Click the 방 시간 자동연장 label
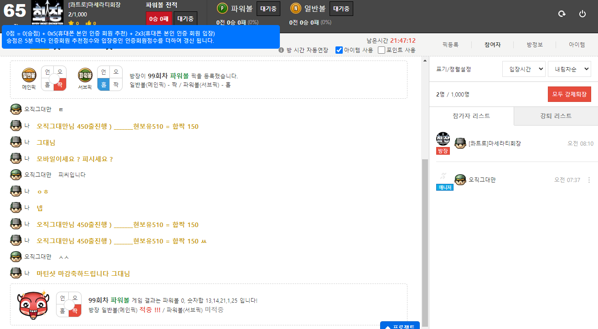The image size is (598, 329). point(307,50)
